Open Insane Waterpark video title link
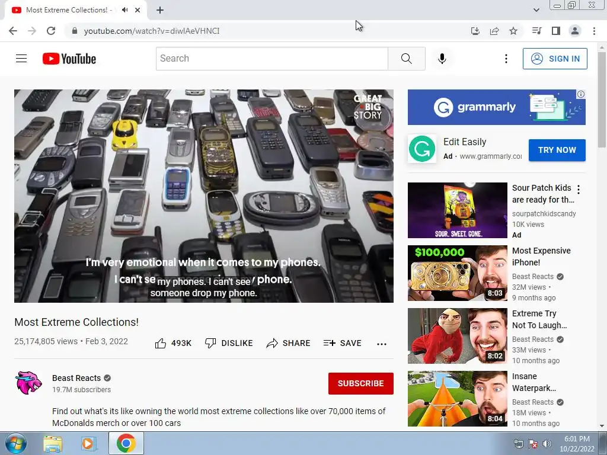Screen dimensions: 607x455 534,382
